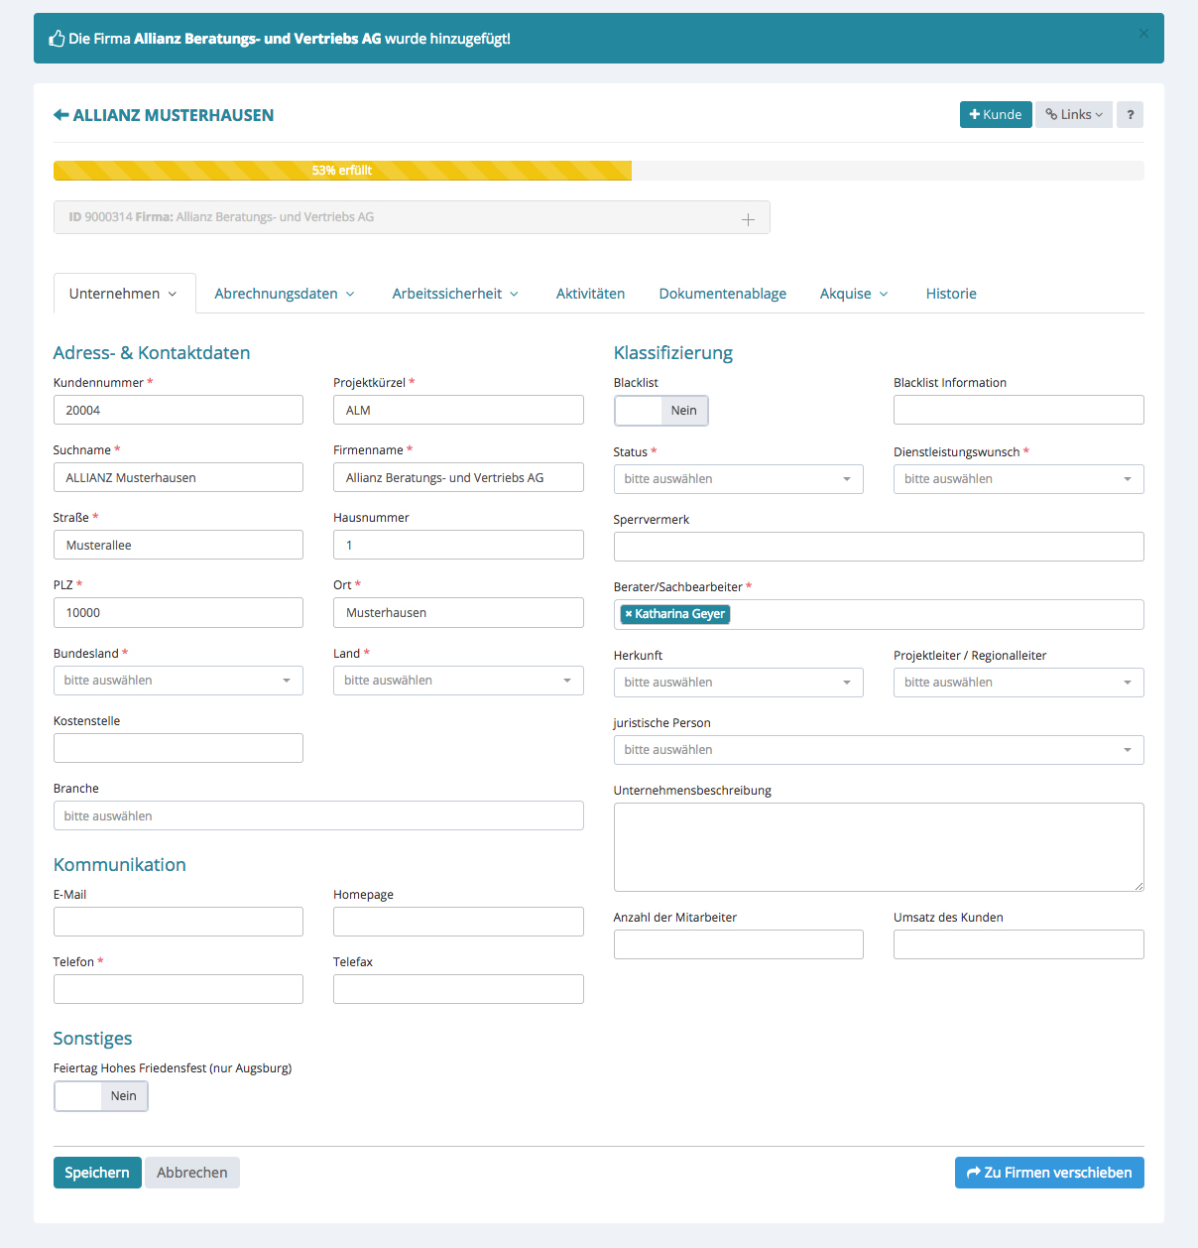
Task: Click the +Kunde button
Action: point(996,115)
